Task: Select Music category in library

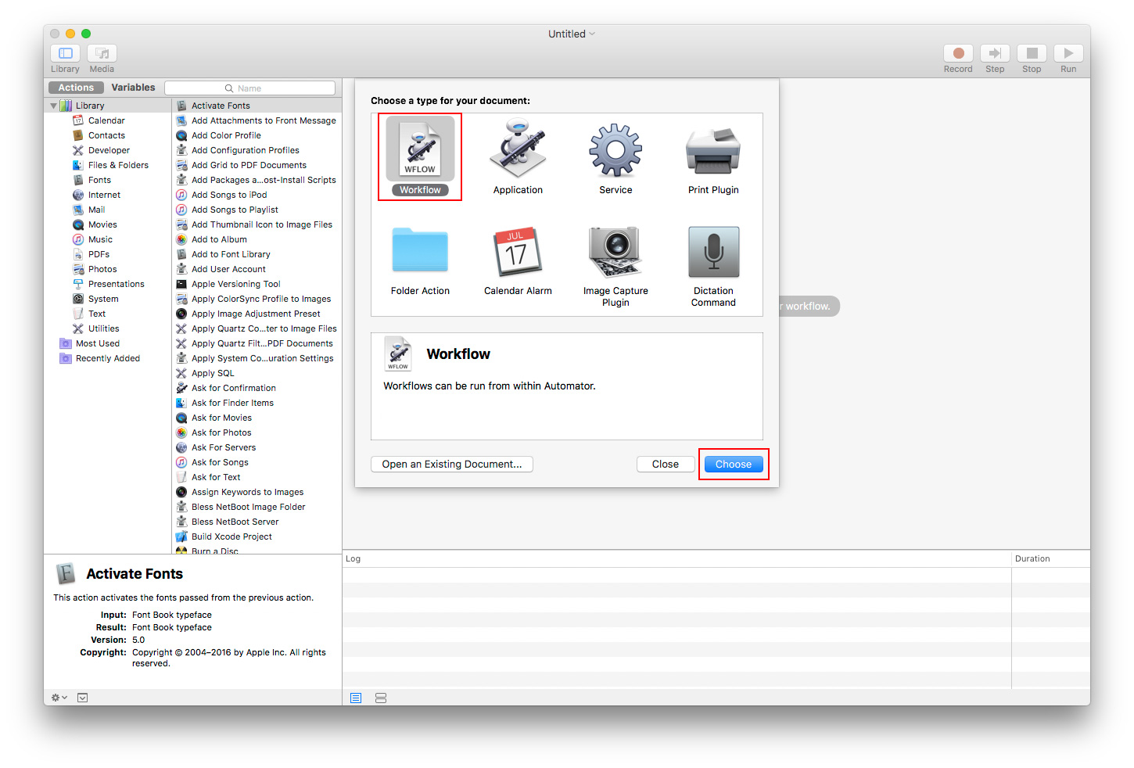Action: pos(100,239)
